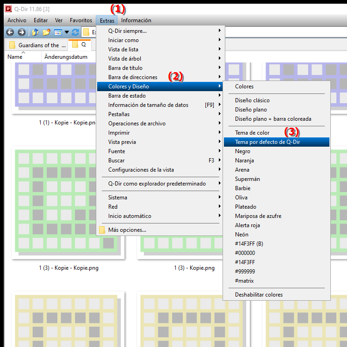Open Configuraciones de la vista submenu
The image size is (347, 347).
[160, 170]
